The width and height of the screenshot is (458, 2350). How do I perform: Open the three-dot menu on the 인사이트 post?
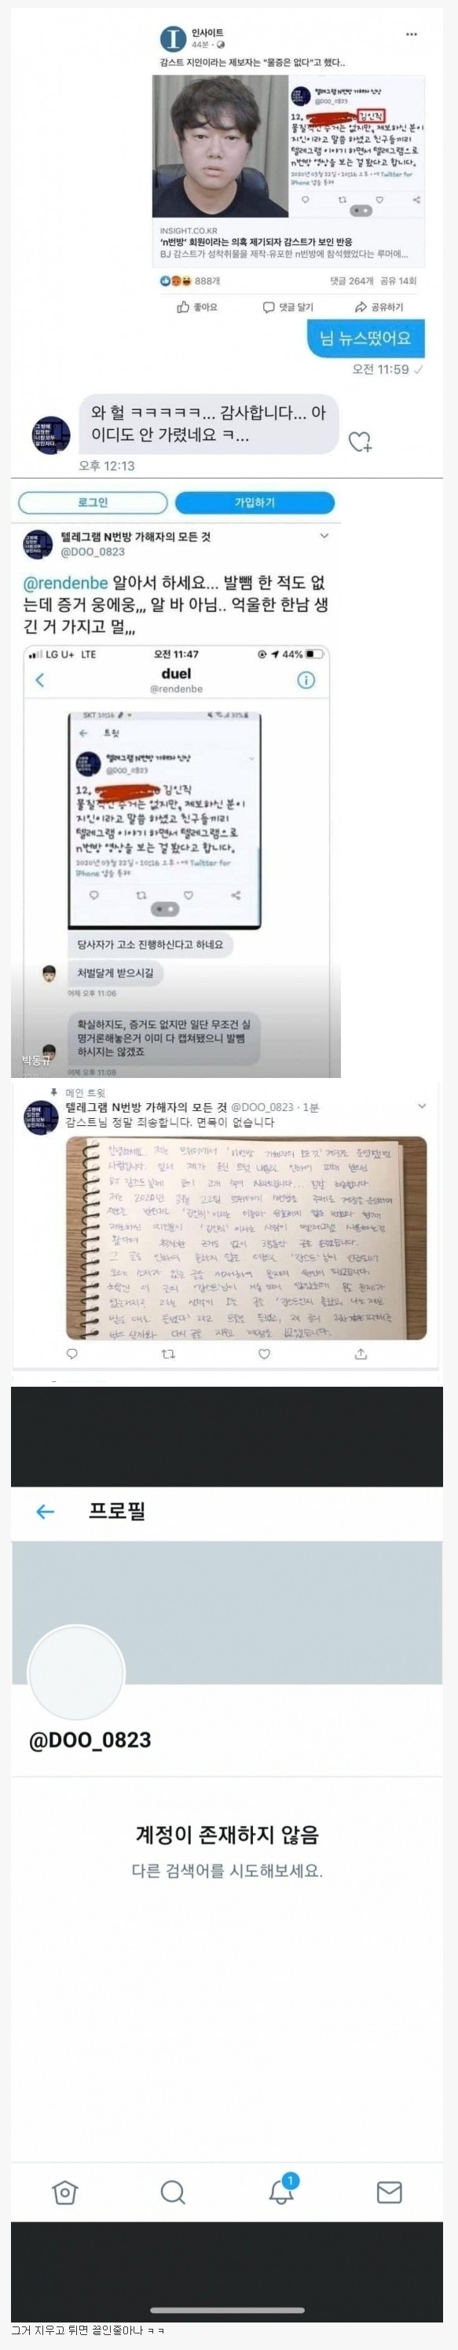click(x=412, y=35)
